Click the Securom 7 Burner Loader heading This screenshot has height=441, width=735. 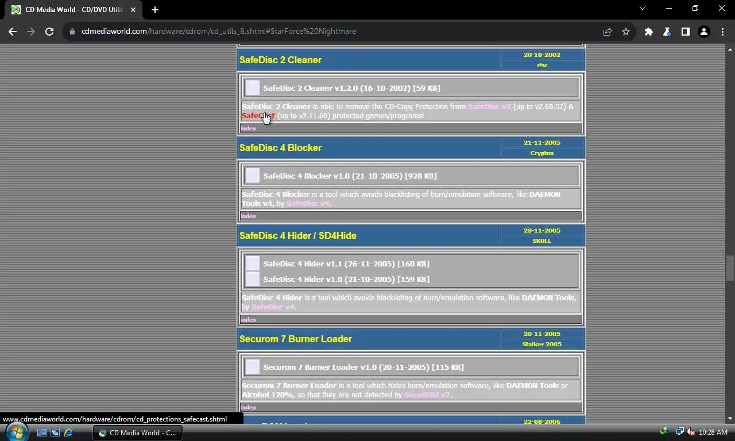click(296, 339)
